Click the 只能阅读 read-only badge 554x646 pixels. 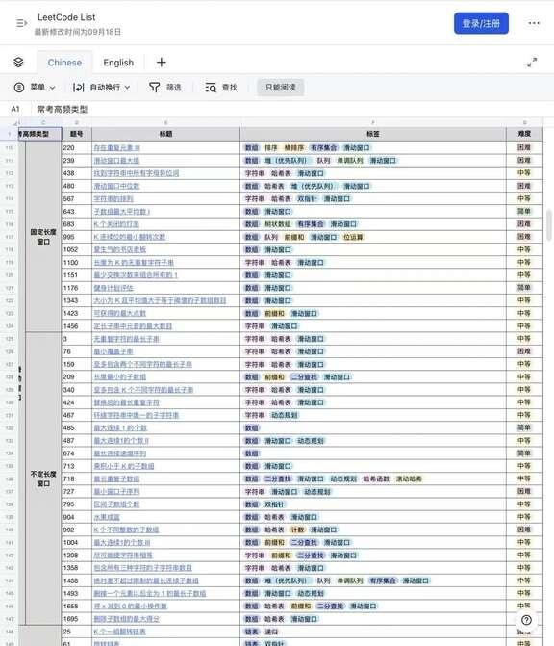[281, 88]
